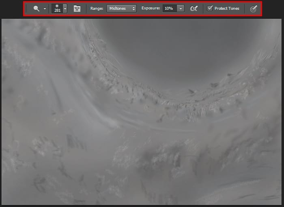Open the tool preset picker arrow
Screen dimensions: 284x207
click(45, 9)
